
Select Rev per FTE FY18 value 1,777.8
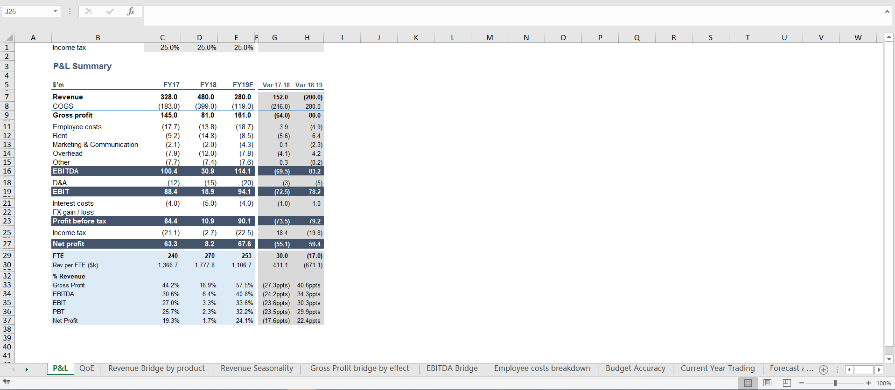pos(205,265)
